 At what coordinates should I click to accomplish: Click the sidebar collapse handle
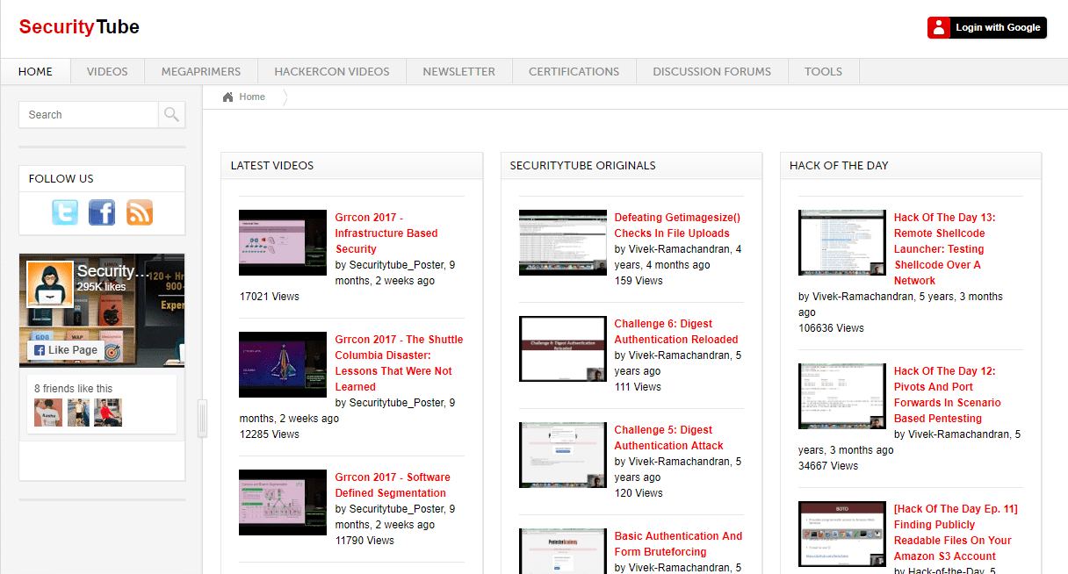[x=202, y=418]
